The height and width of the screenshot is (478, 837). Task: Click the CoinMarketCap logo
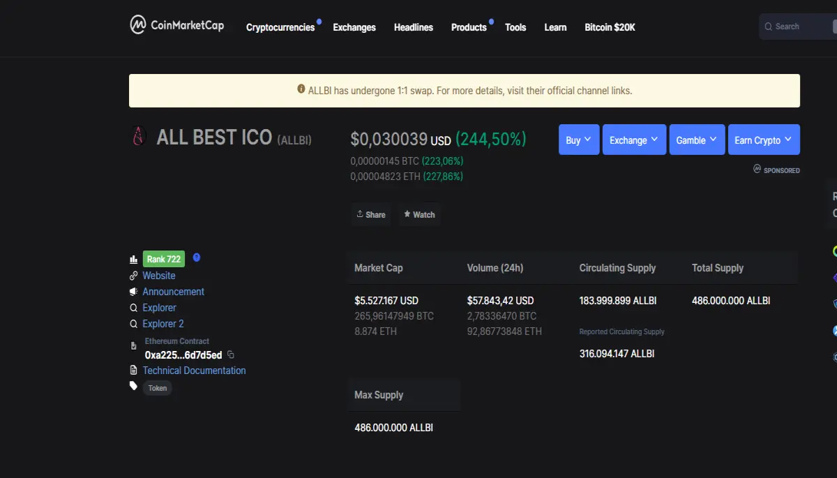pos(177,25)
